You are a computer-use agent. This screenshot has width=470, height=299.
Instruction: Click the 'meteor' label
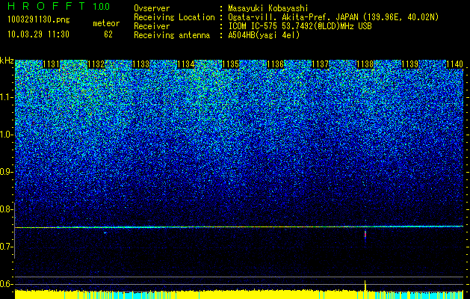click(x=106, y=23)
